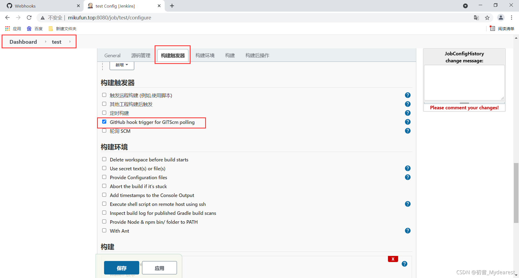Viewport: 519px width, 278px height.
Task: Click textarea resize handle bar below message box
Action: point(464,103)
